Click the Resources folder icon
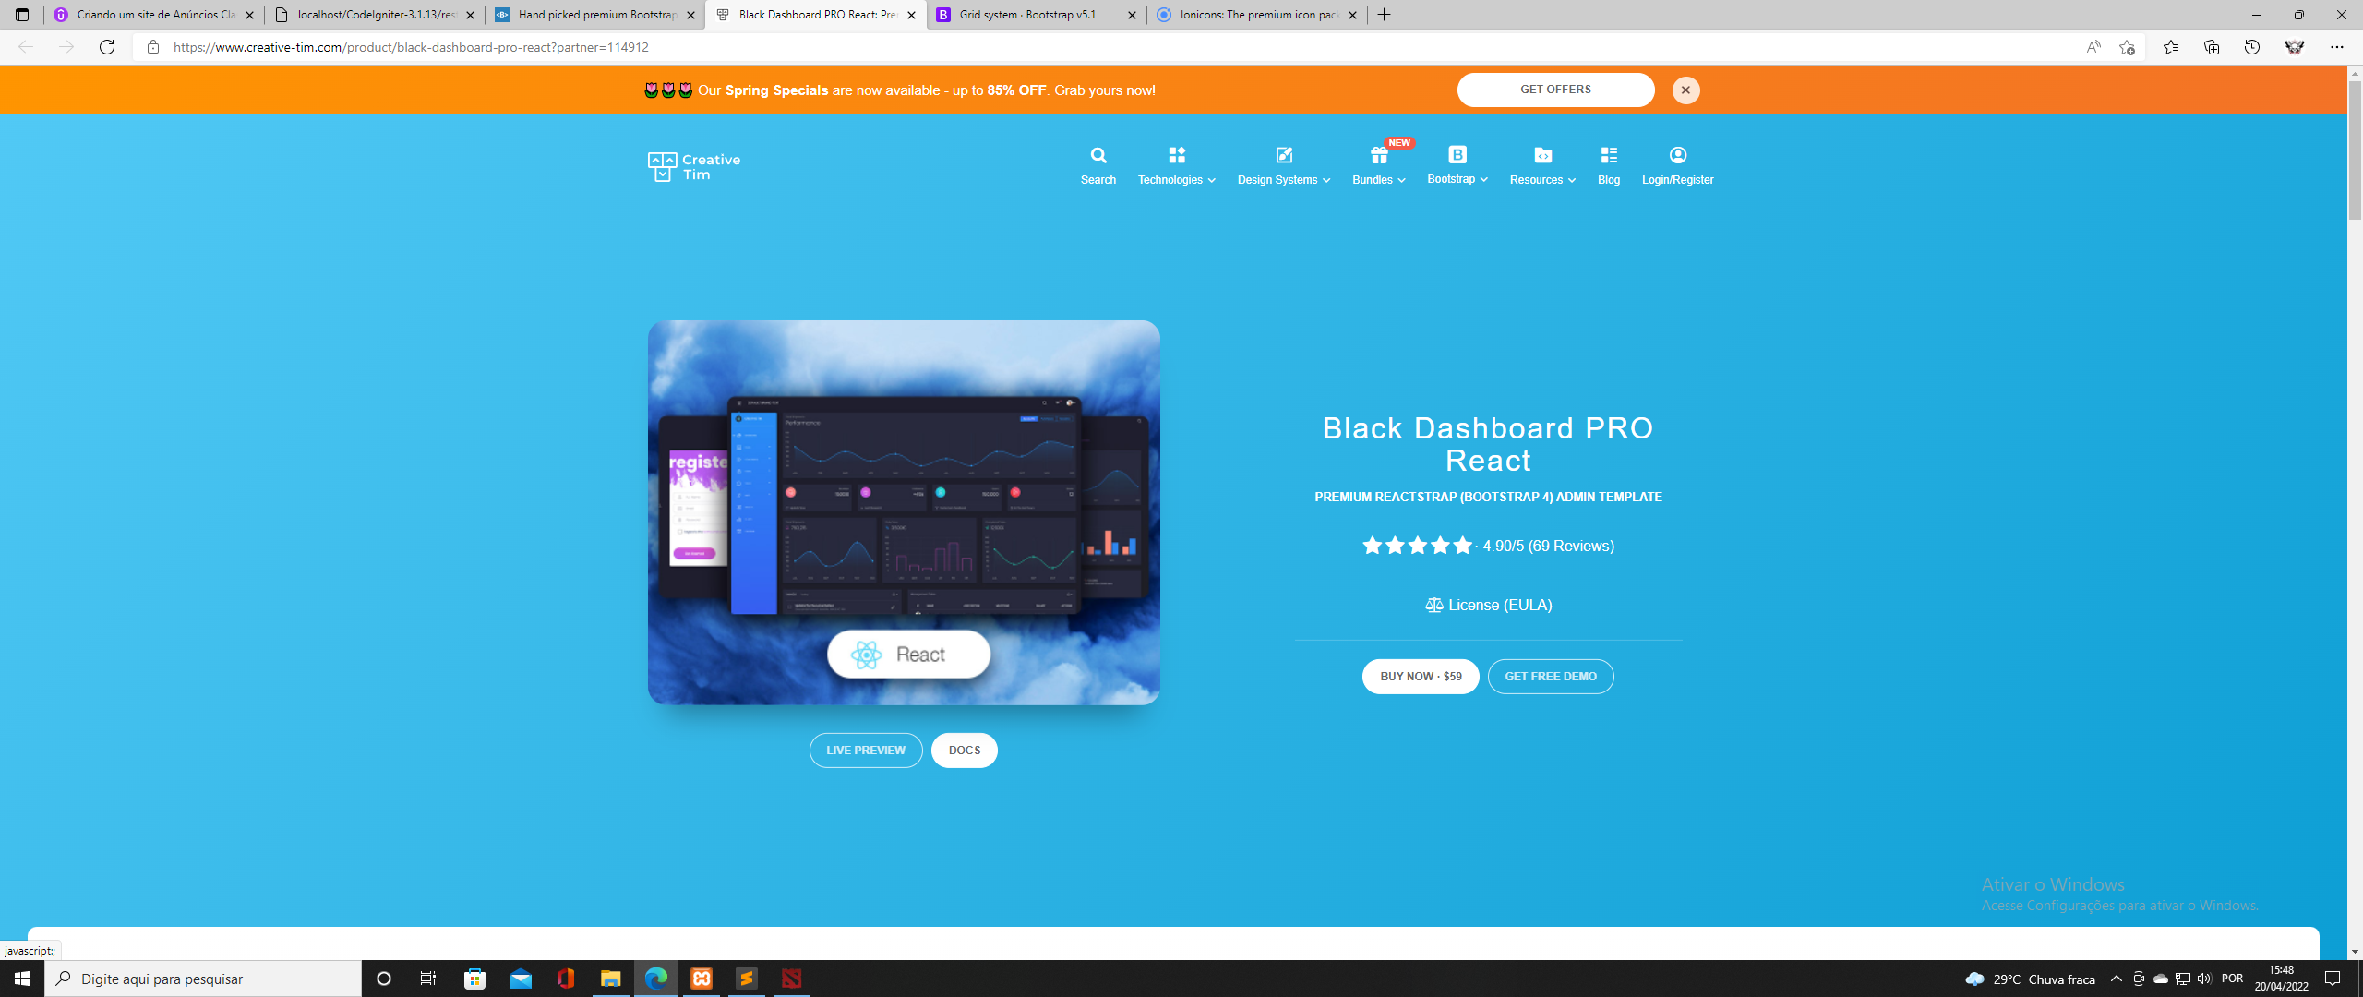The image size is (2363, 997). click(x=1542, y=155)
